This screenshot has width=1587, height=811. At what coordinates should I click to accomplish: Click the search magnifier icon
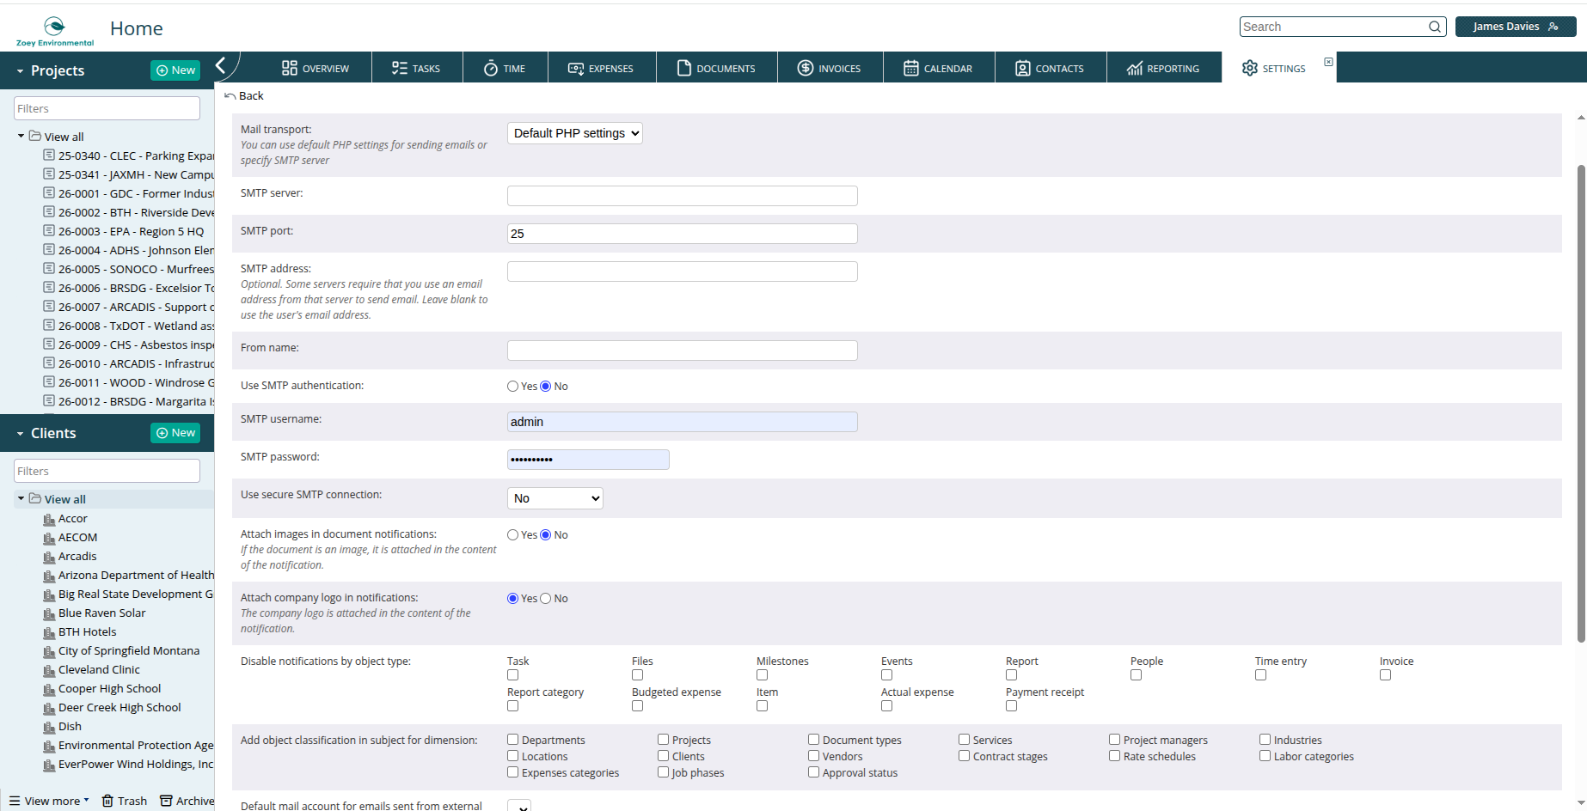(x=1435, y=27)
